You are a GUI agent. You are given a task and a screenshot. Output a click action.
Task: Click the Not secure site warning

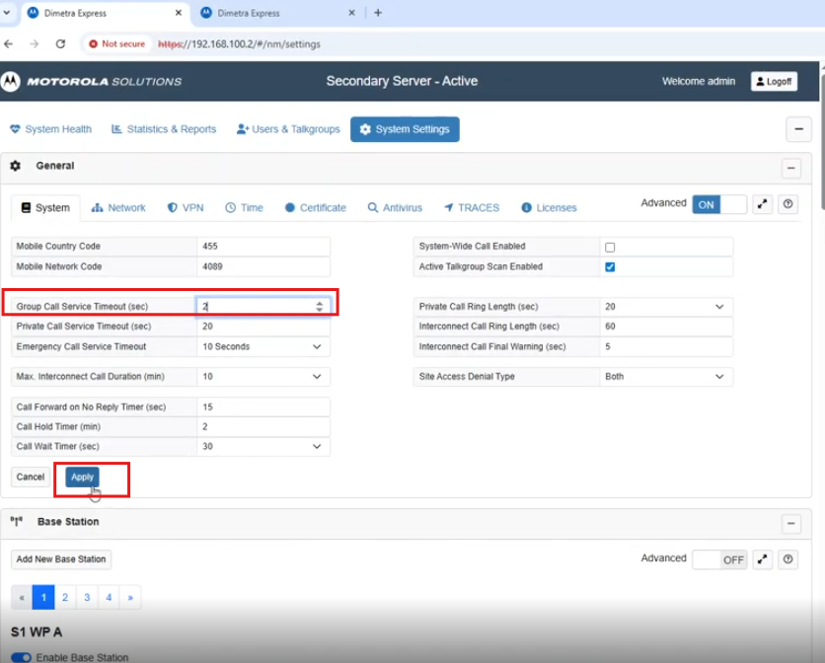[x=116, y=44]
